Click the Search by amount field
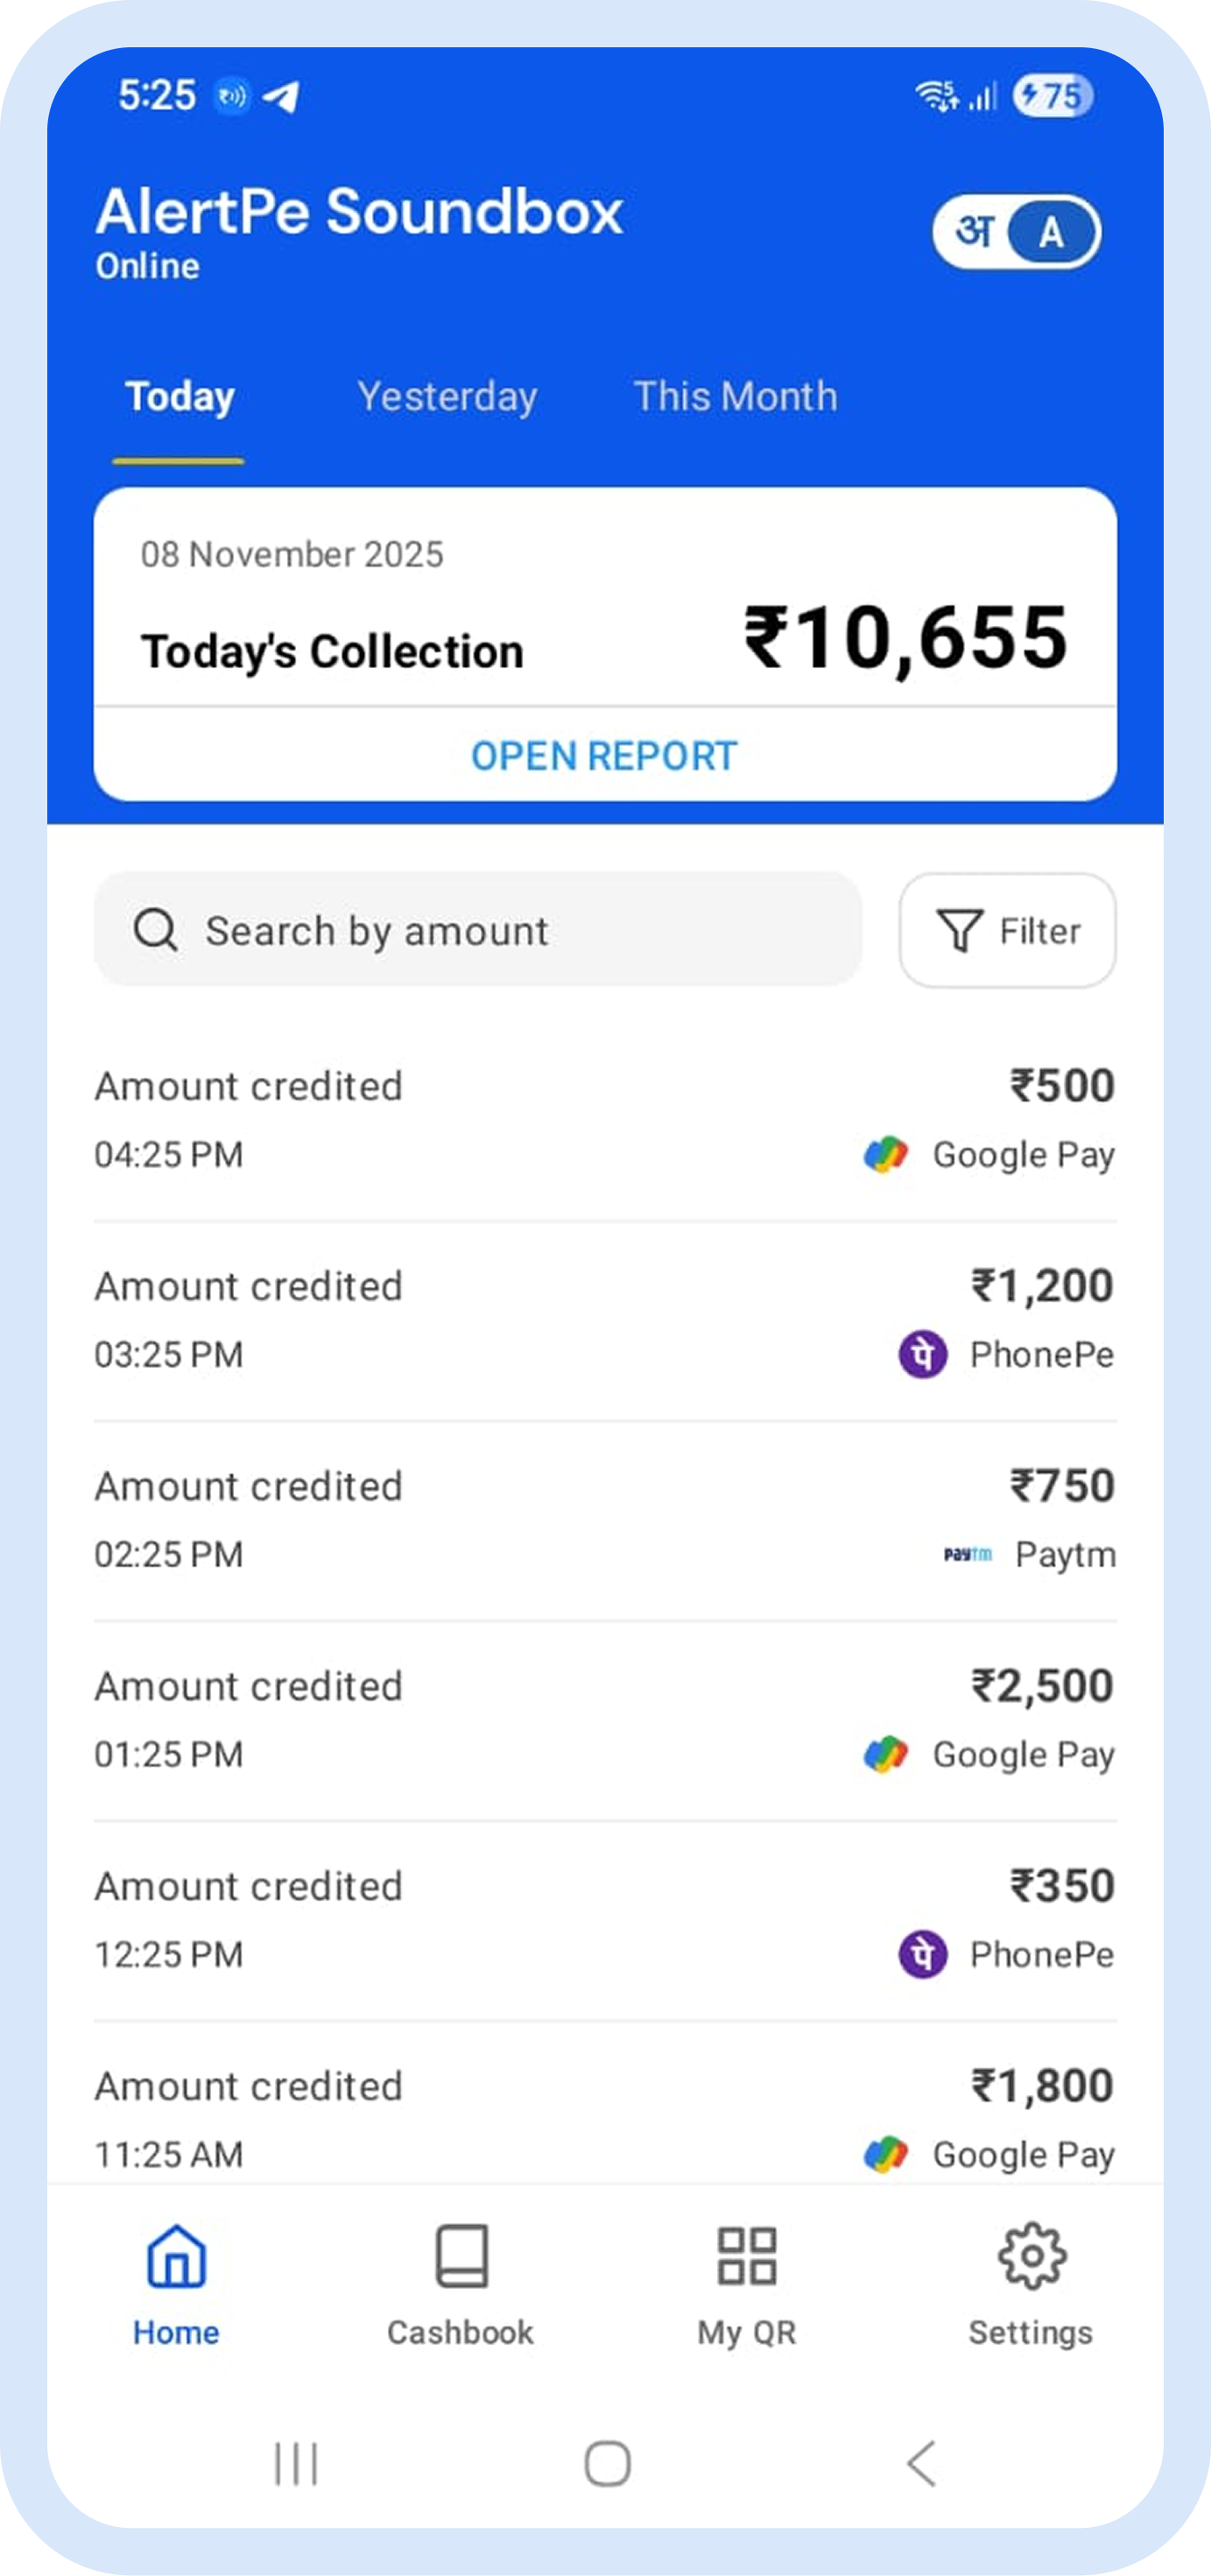The image size is (1211, 2576). pyautogui.click(x=500, y=930)
